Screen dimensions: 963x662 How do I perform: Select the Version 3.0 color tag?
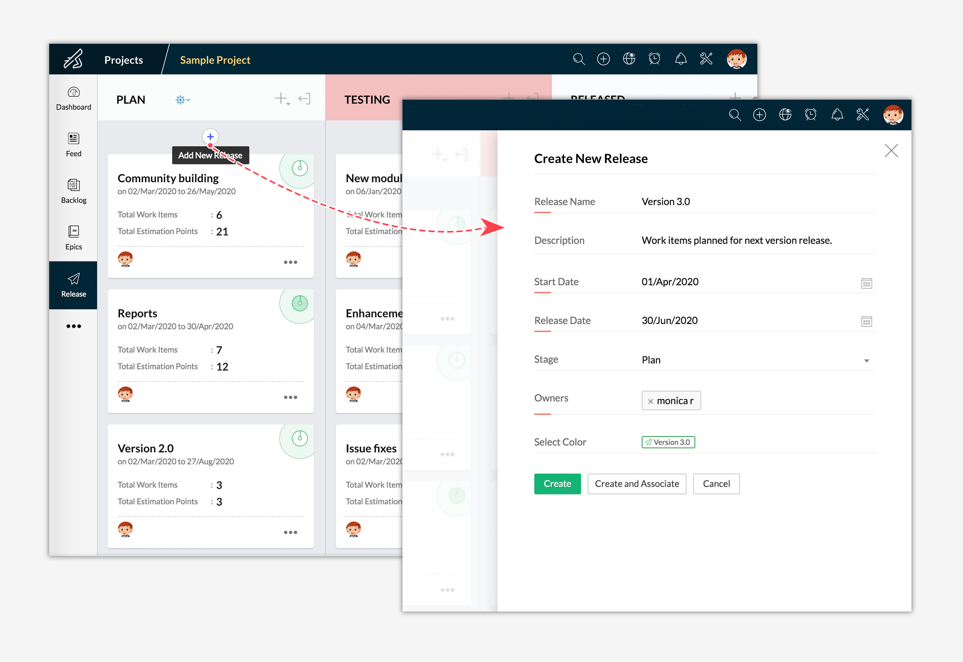point(668,442)
